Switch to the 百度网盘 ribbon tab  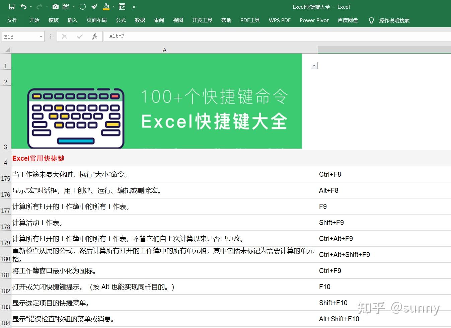click(348, 20)
